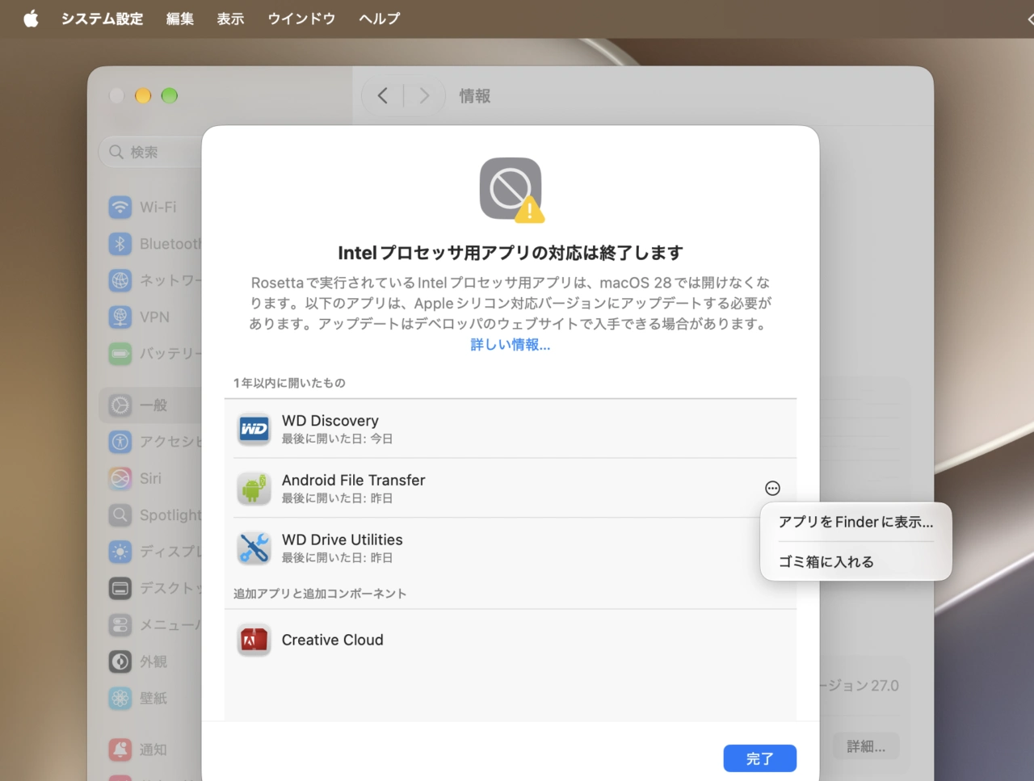
Task: Select the Android File Transfer text
Action: 353,481
